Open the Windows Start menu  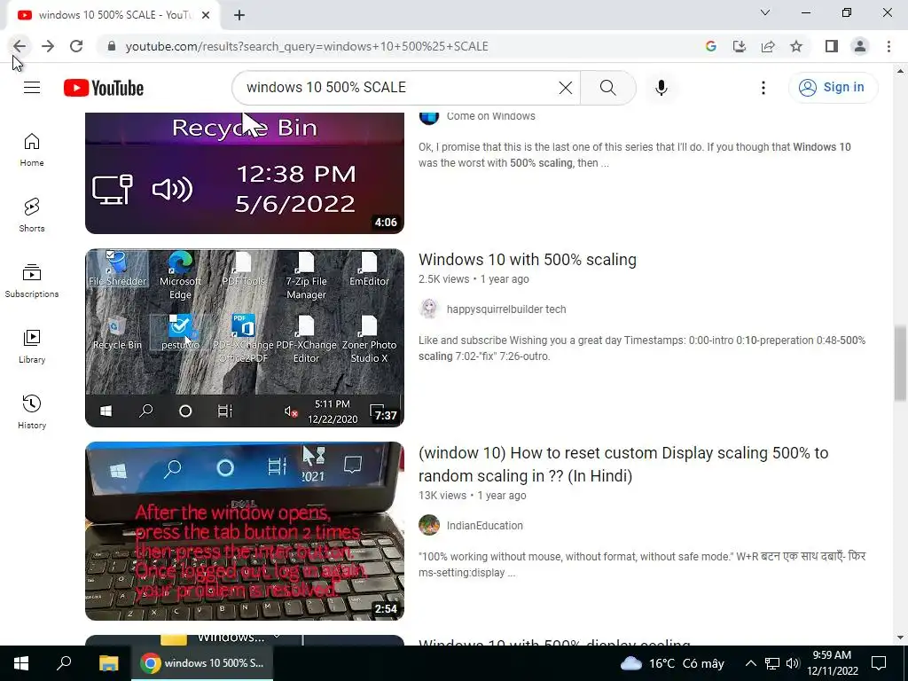pyautogui.click(x=21, y=663)
